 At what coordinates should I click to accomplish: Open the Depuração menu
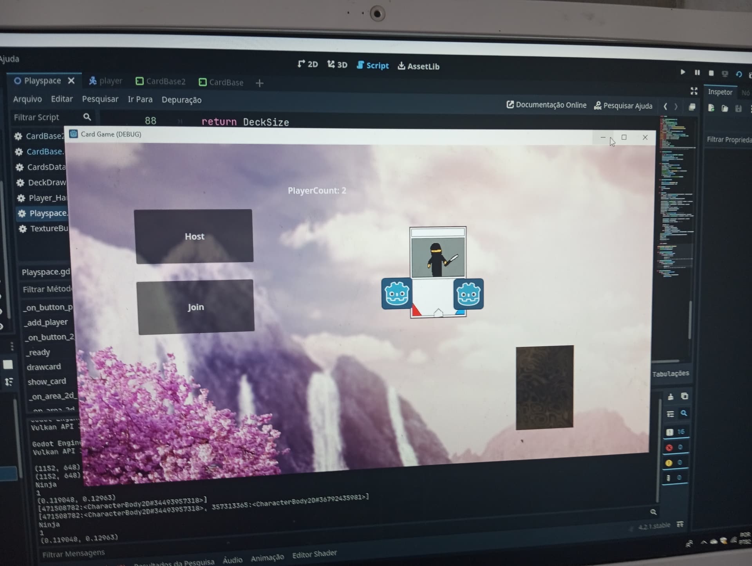[x=181, y=100]
